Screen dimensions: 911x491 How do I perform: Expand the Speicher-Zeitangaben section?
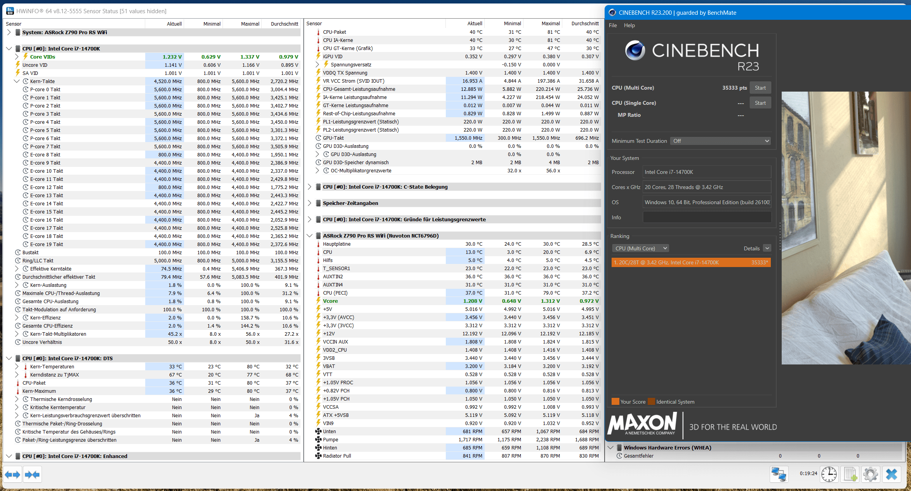[x=309, y=203]
